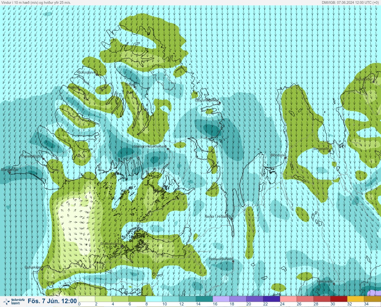This screenshot has height=307, width=381.
Task: Click the Æðey station marker label
Action: tap(130, 84)
